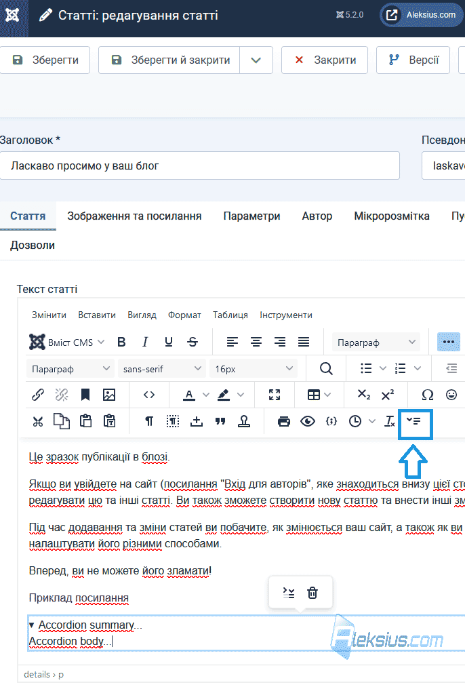Open top Параграф block dropdown

coord(376,342)
